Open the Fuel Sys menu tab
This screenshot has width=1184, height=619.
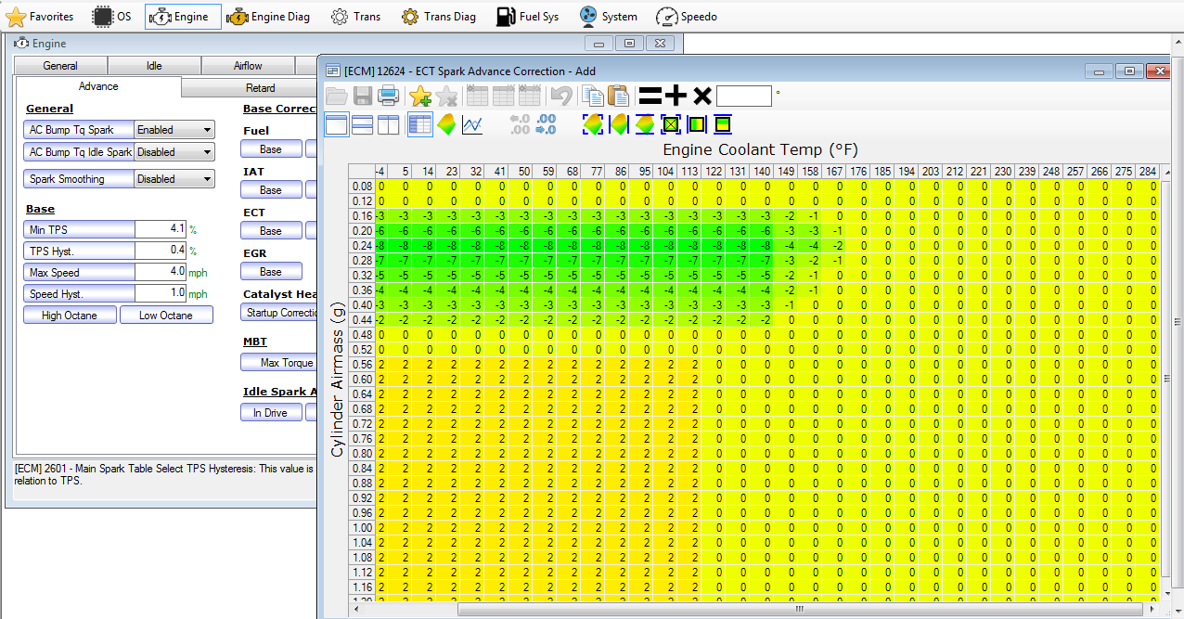[x=527, y=17]
